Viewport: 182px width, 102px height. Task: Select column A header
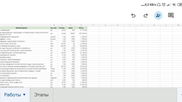pyautogui.click(x=21, y=25)
